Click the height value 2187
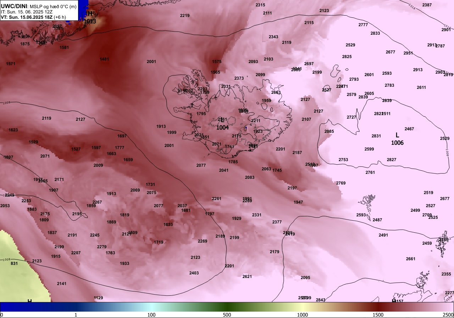 point(297,153)
